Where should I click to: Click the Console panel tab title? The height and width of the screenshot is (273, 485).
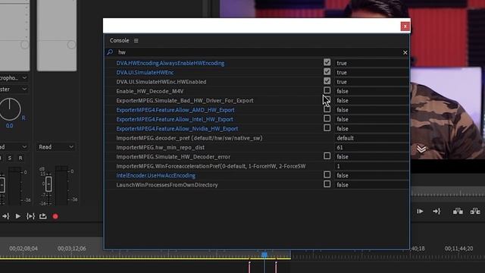[x=119, y=40]
